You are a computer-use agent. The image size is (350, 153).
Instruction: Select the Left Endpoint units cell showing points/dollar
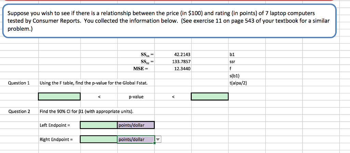click(136, 125)
